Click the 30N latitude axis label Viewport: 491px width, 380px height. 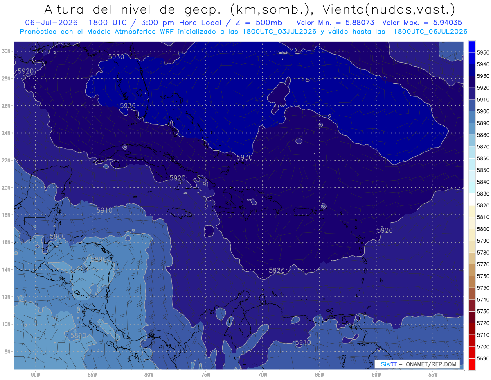tap(6, 51)
